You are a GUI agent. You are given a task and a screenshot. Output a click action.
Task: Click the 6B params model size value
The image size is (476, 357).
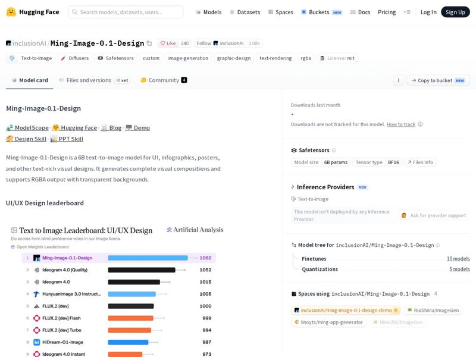point(336,162)
